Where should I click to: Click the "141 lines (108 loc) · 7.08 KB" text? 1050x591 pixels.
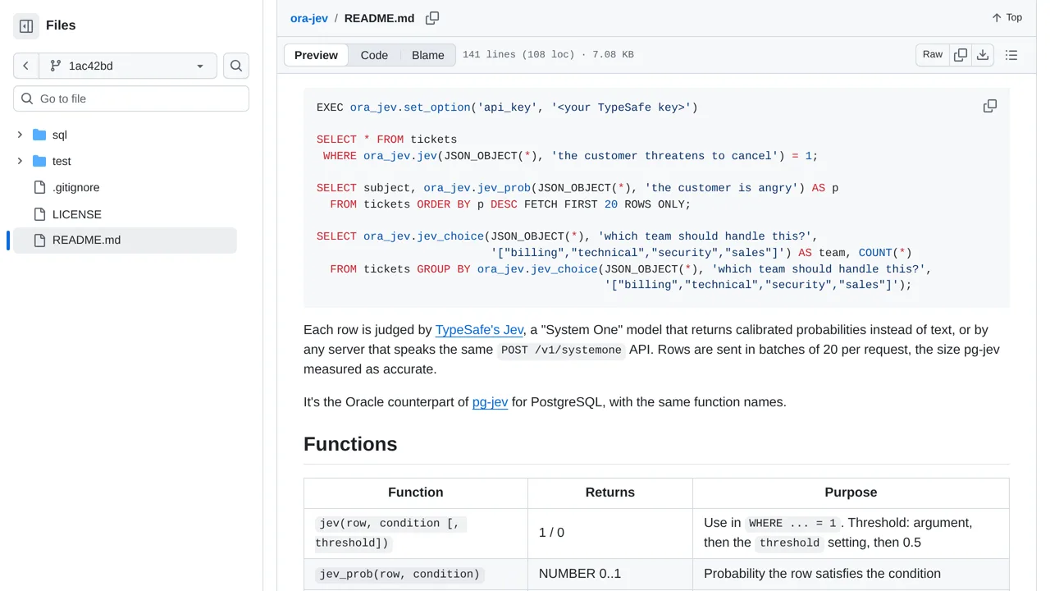pos(548,55)
